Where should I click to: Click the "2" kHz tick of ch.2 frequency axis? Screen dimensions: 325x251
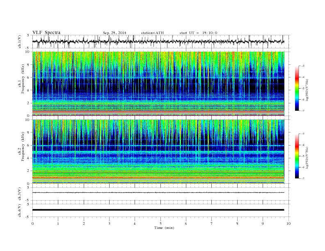[29, 171]
